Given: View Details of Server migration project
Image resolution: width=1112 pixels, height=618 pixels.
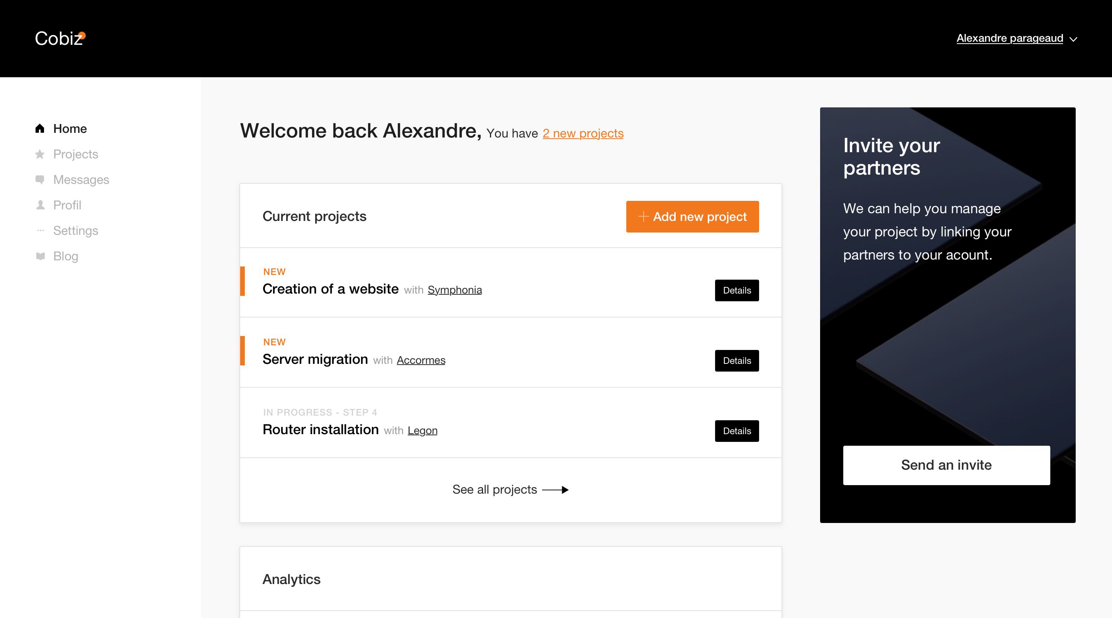Looking at the screenshot, I should click(x=736, y=361).
